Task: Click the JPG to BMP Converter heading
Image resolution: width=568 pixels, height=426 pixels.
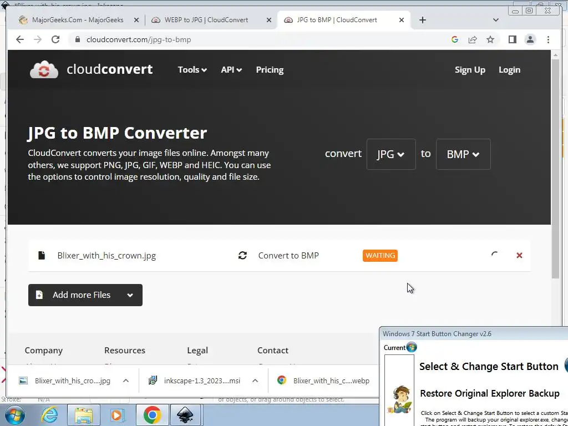Action: coord(118,133)
